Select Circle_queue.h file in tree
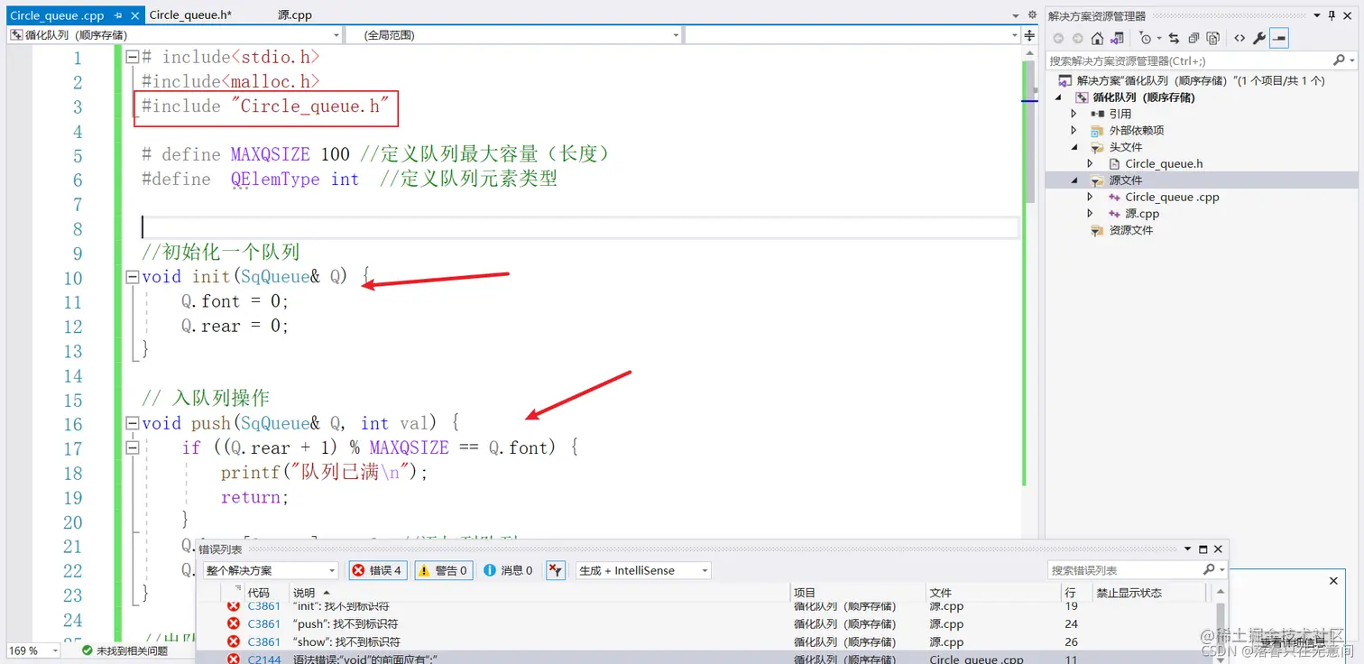This screenshot has height=664, width=1364. click(x=1164, y=163)
